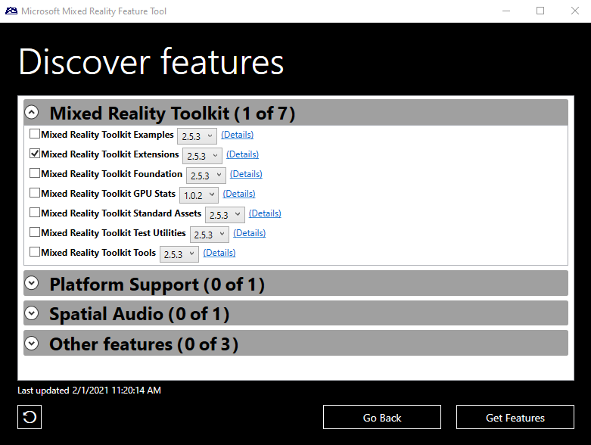Open Test Utilities version dropdown

210,235
